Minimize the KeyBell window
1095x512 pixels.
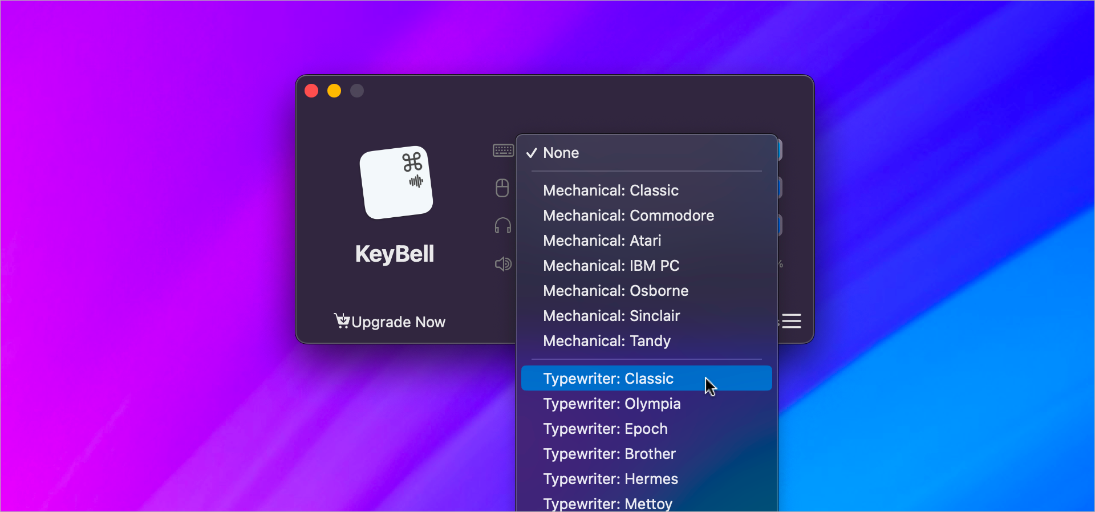click(334, 91)
